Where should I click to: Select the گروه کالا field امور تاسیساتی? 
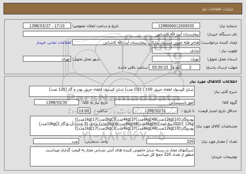tap(155, 102)
